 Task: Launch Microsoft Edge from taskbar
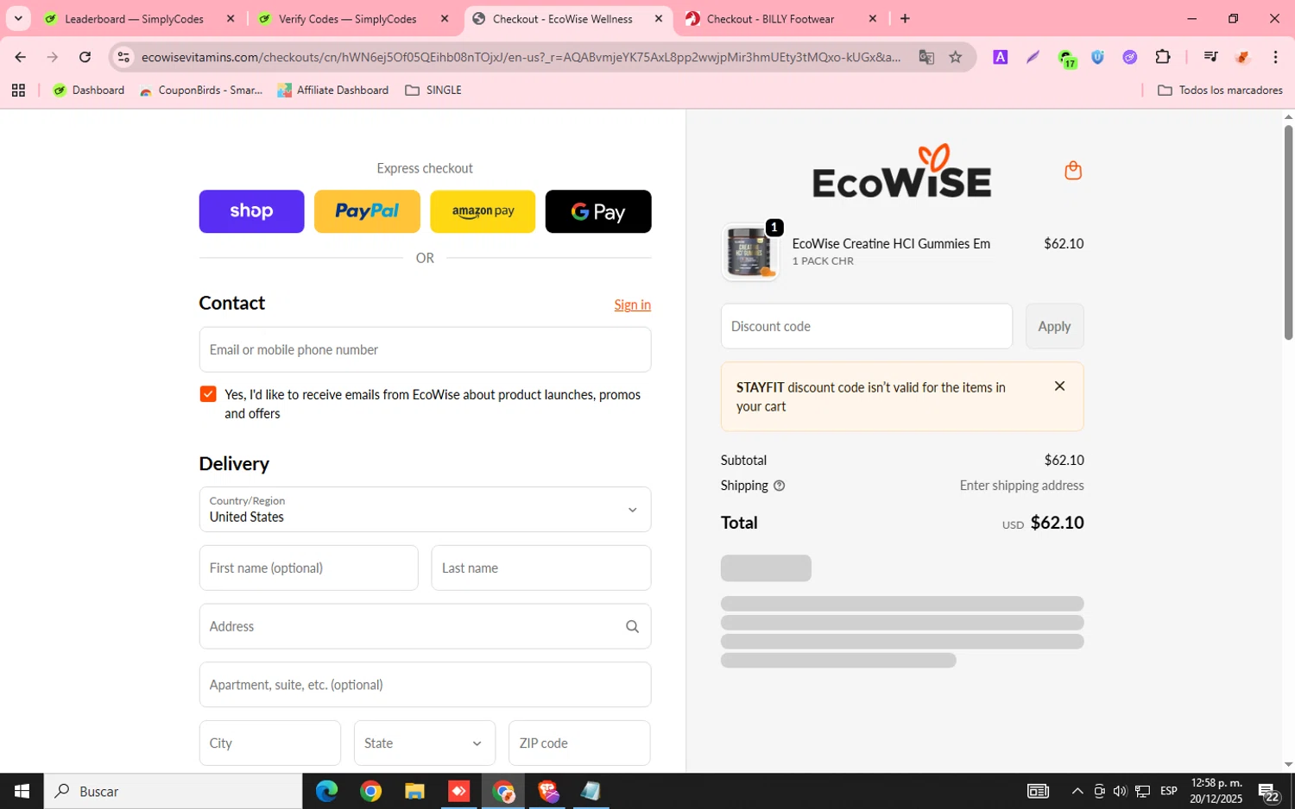pos(326,791)
